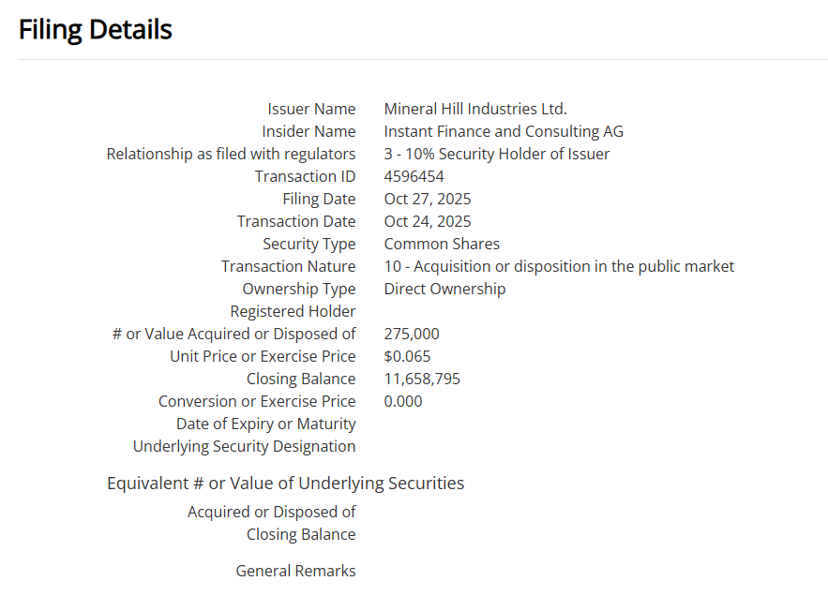Screen dimensions: 828x611
Task: Click insider name Instant Finance and Consulting AG
Action: tap(504, 131)
